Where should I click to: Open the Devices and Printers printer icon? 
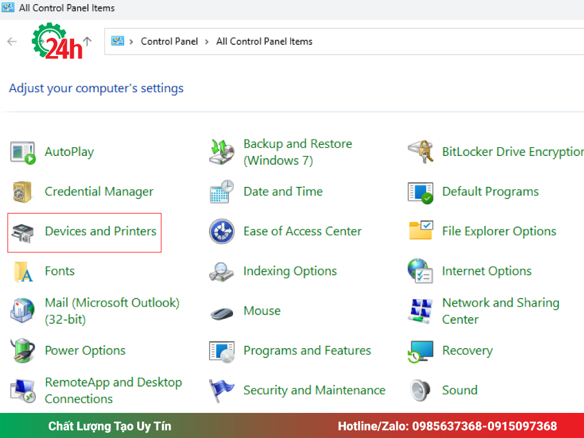coord(22,233)
